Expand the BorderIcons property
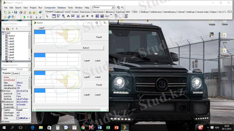The height and width of the screenshot is (131, 234). tap(3, 102)
